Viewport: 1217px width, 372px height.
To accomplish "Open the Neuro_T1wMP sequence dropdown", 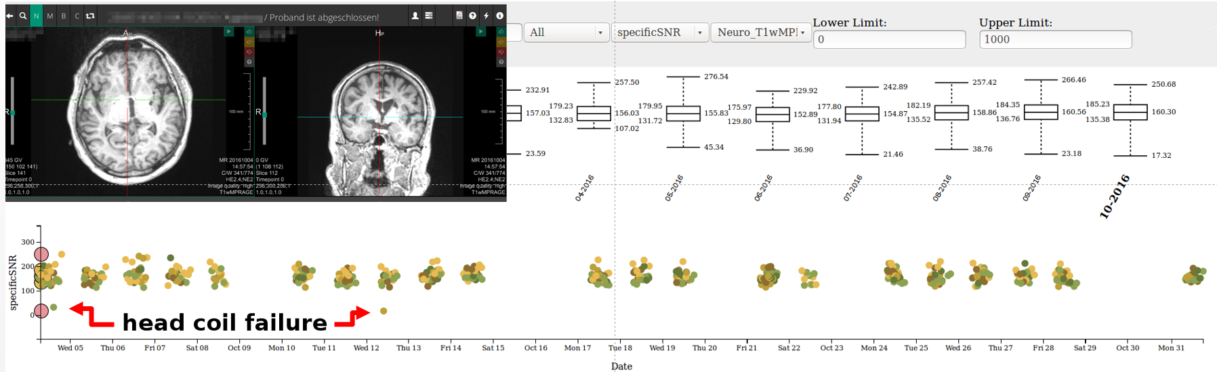I will point(760,33).
